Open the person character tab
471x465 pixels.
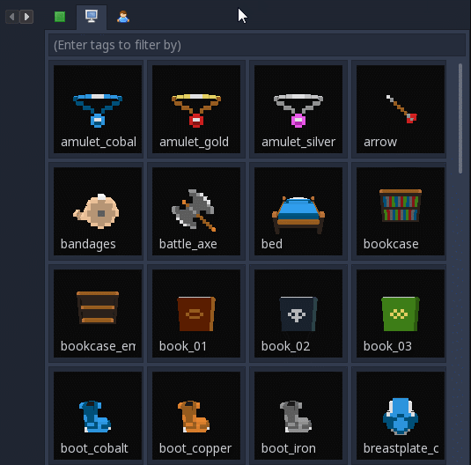pyautogui.click(x=123, y=17)
